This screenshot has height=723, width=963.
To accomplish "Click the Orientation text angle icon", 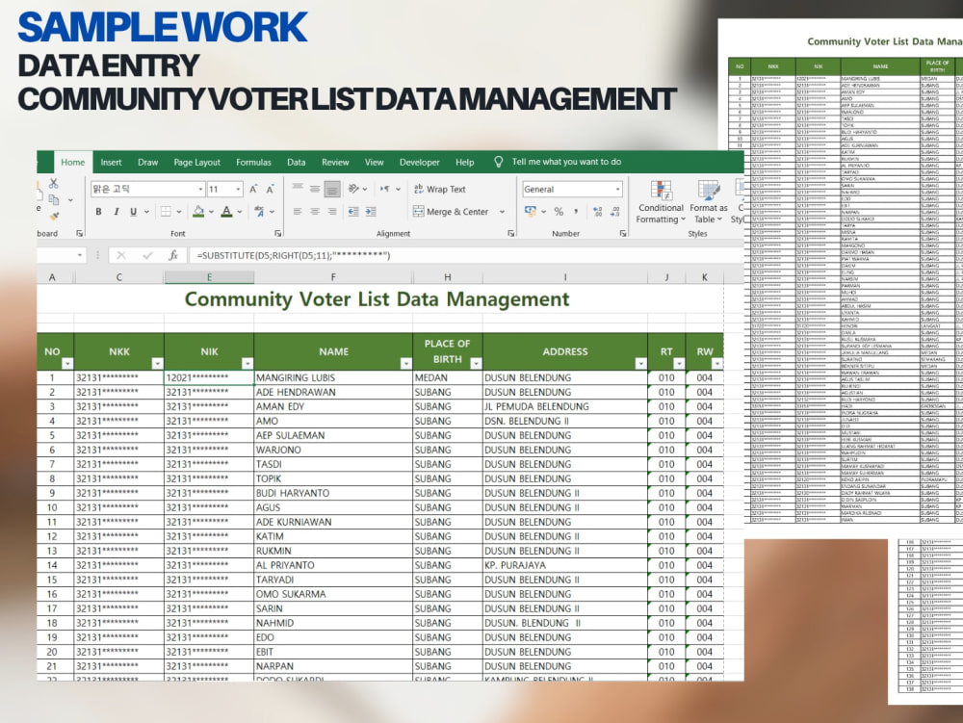I will (x=353, y=189).
